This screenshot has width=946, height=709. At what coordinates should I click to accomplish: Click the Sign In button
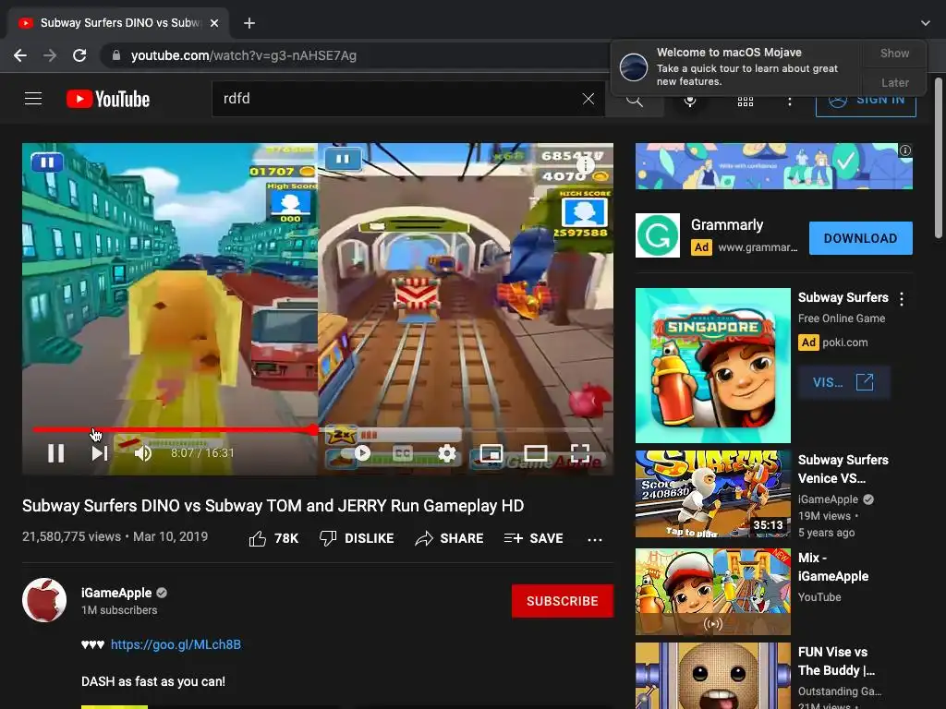(866, 101)
